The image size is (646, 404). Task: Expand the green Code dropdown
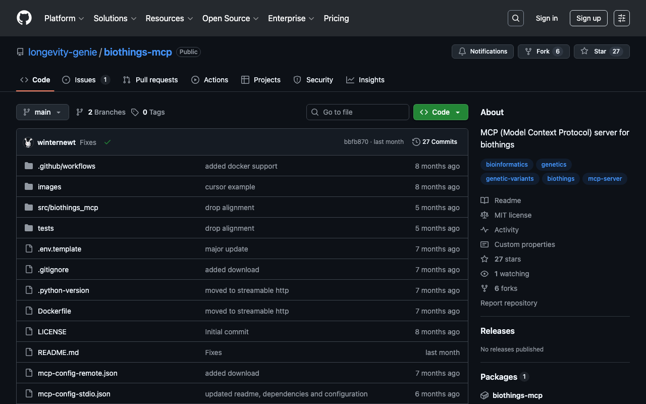(x=440, y=112)
